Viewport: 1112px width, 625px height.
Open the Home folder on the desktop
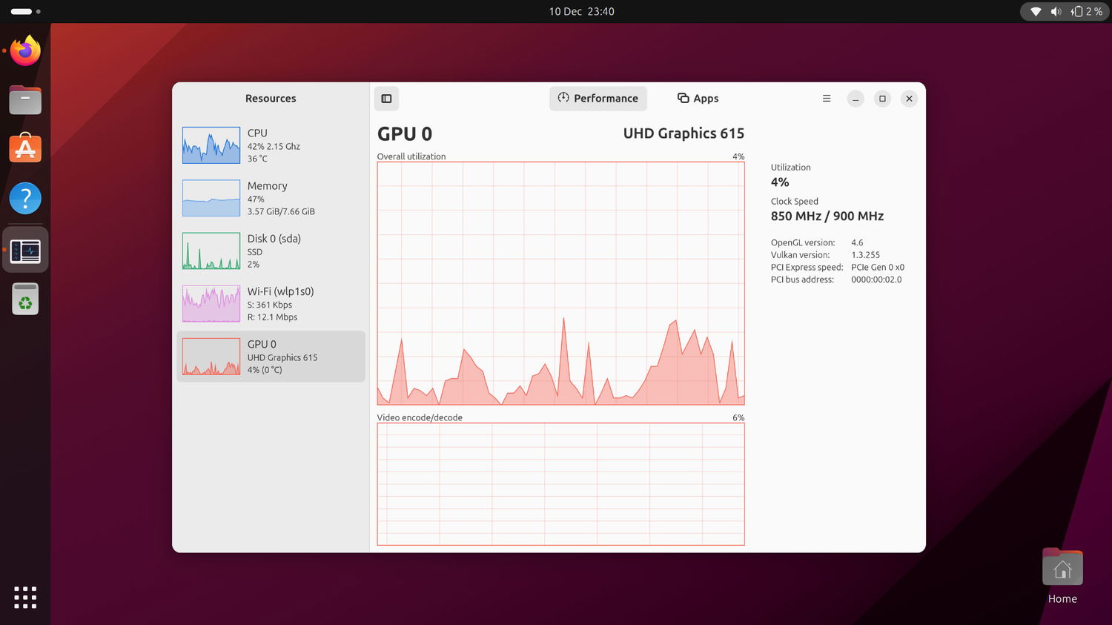(x=1062, y=576)
